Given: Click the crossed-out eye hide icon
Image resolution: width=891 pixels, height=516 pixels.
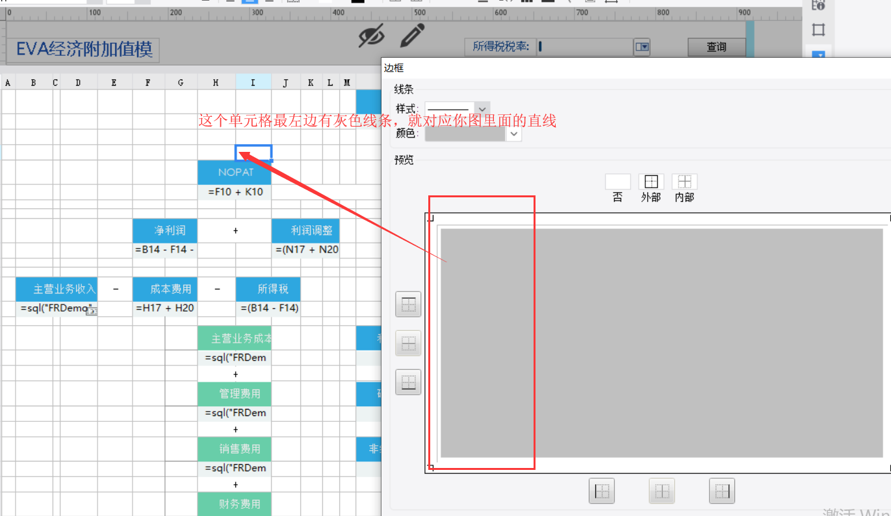Looking at the screenshot, I should [x=372, y=36].
